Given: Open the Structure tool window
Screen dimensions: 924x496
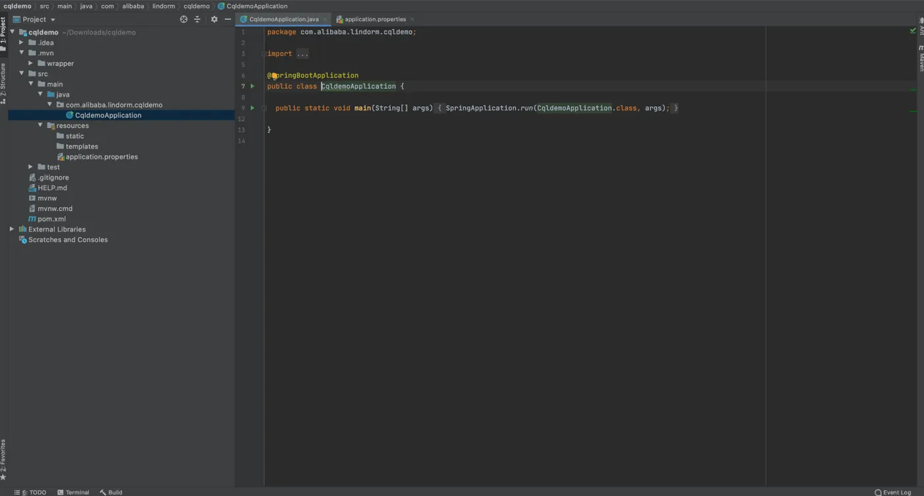Looking at the screenshot, I should (x=3, y=84).
